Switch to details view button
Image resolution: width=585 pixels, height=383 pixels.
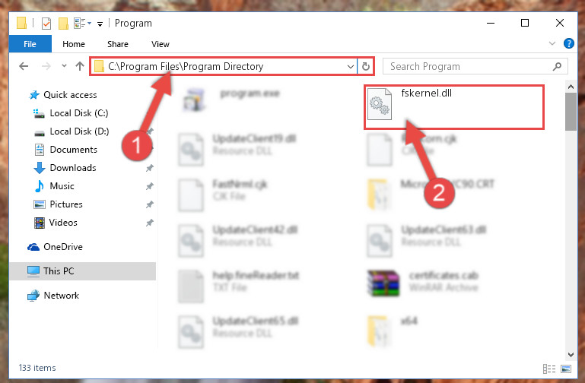pyautogui.click(x=548, y=369)
